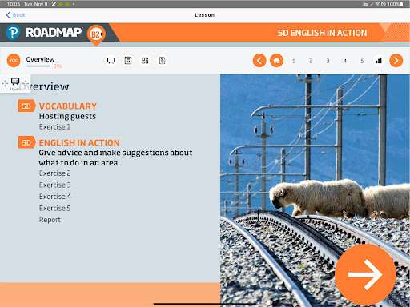This screenshot has height=307, width=410.
Task: Tap the Pearson P logo
Action: point(13,33)
